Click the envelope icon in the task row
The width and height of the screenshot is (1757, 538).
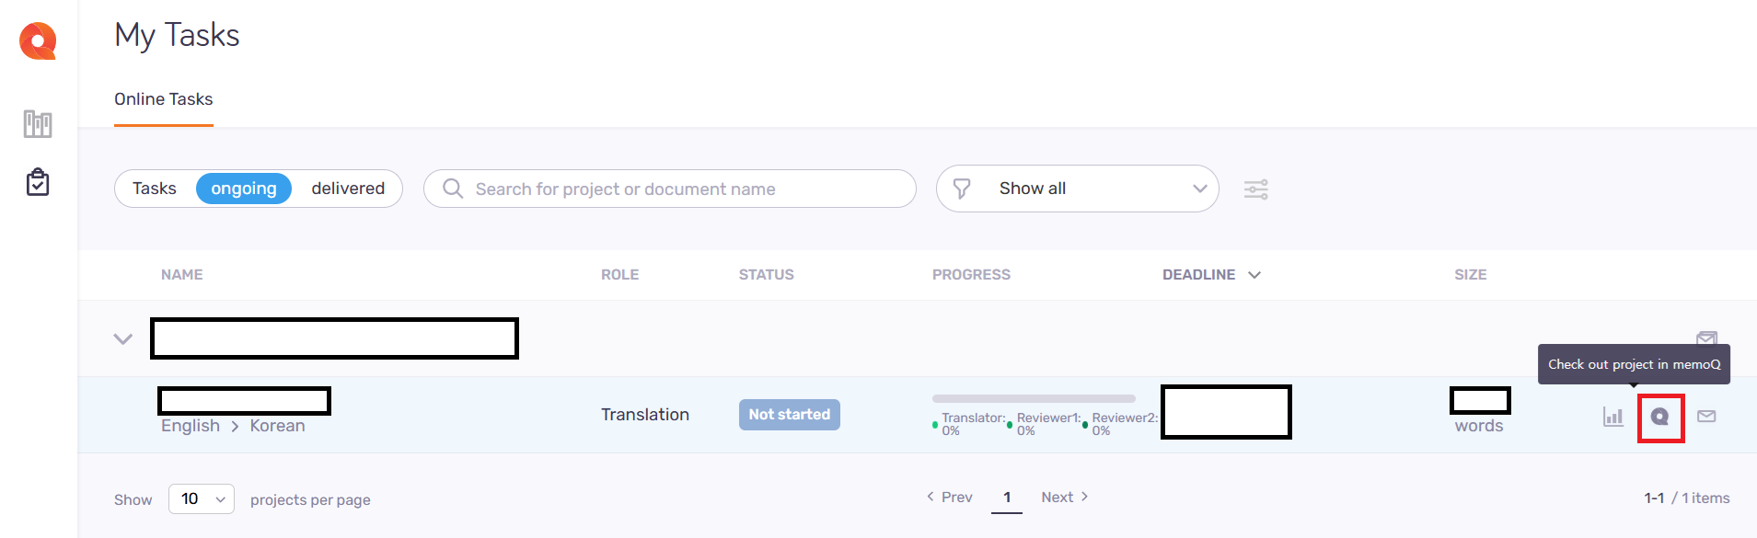(x=1706, y=417)
